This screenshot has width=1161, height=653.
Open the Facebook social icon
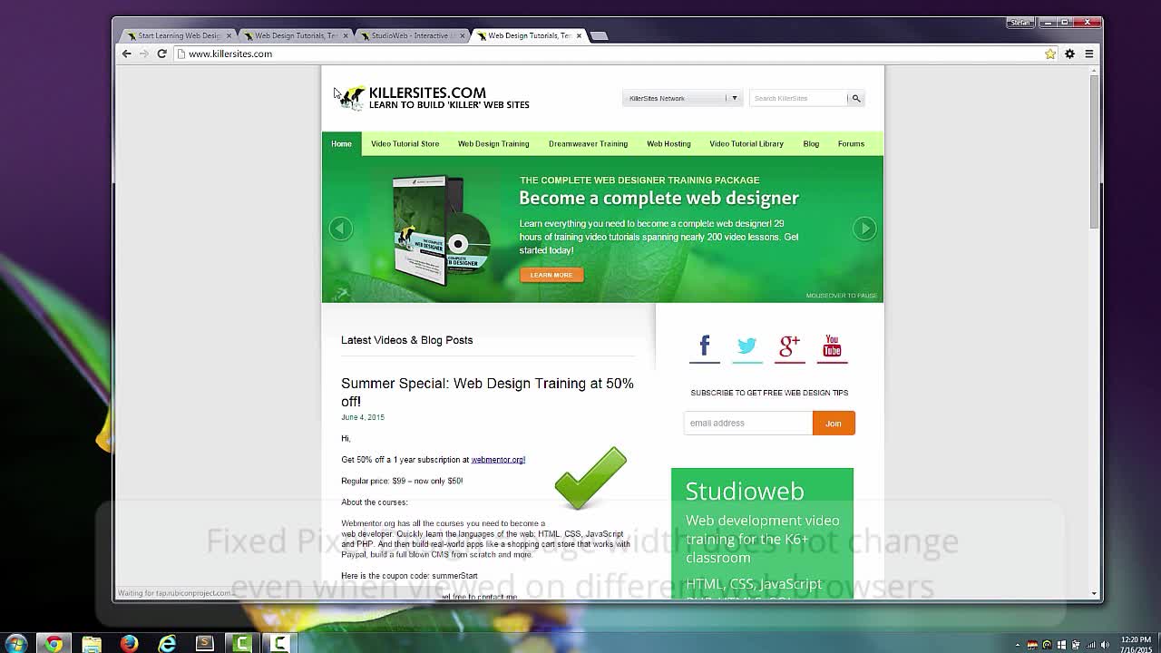pyautogui.click(x=704, y=346)
